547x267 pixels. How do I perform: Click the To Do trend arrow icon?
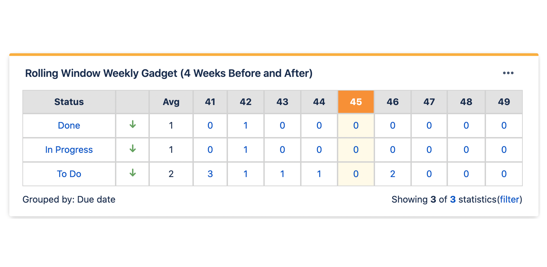click(133, 173)
